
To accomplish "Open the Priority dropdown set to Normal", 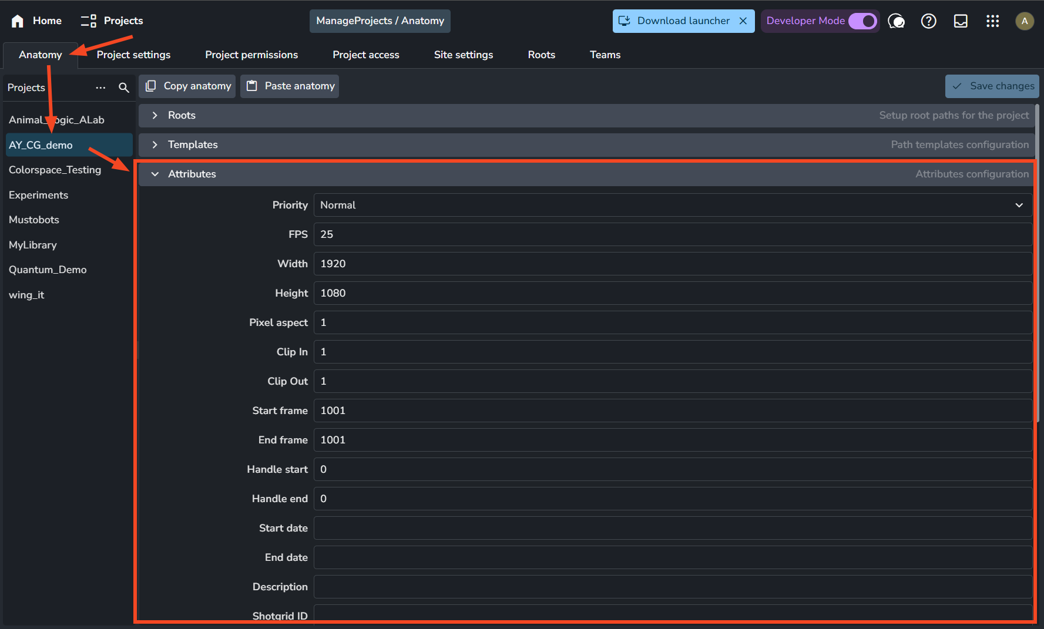I will tap(673, 205).
